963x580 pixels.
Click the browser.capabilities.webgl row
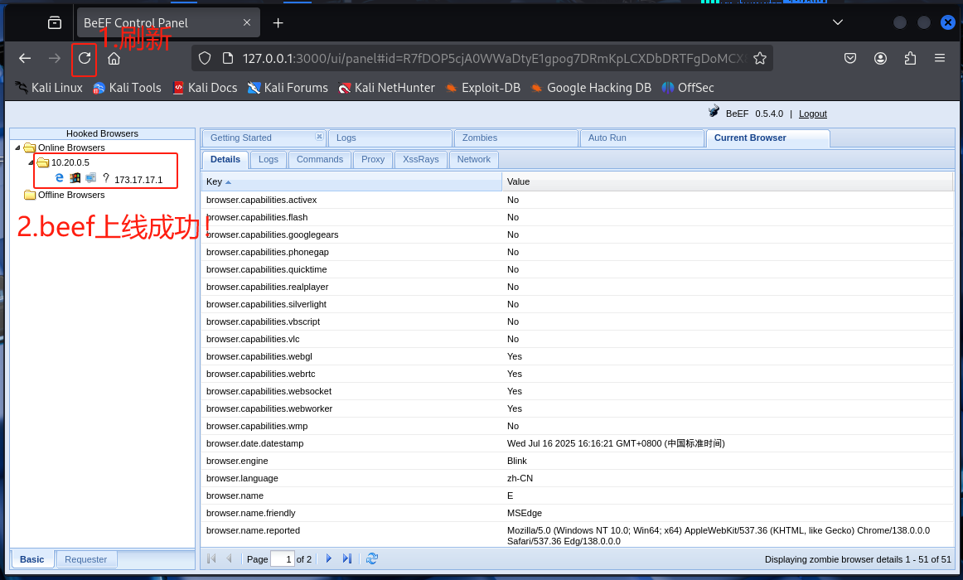click(x=578, y=356)
